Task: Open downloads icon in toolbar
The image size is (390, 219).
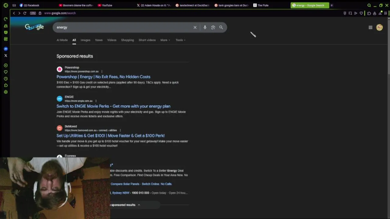Action: tap(381, 13)
